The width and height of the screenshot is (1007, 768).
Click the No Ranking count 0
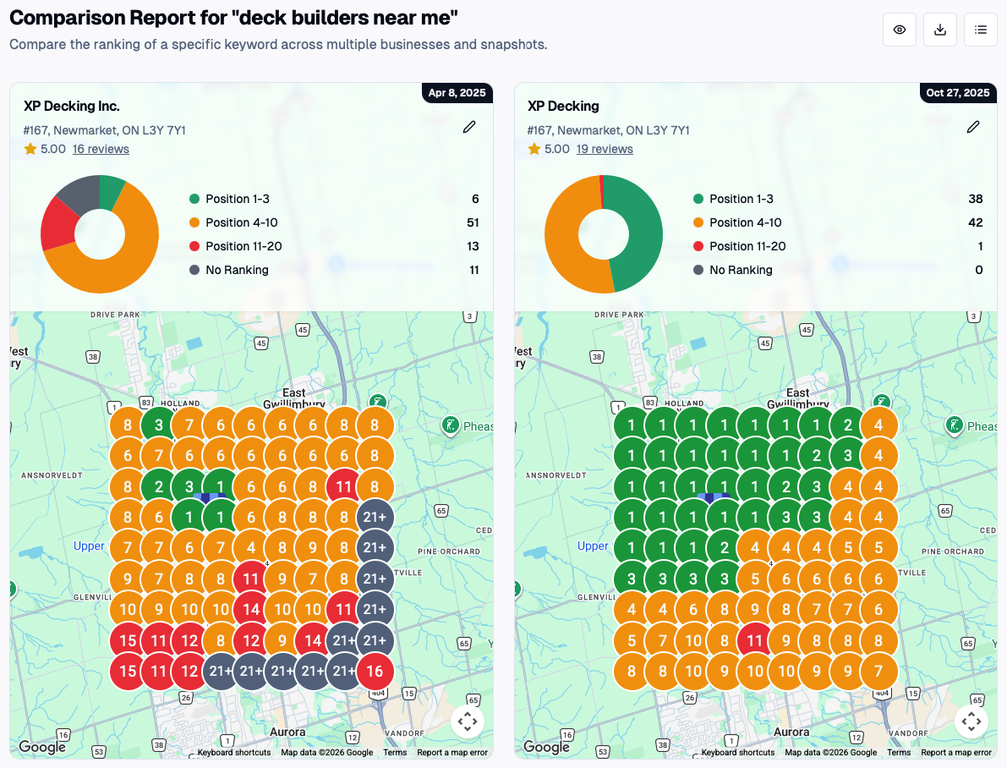pos(979,271)
